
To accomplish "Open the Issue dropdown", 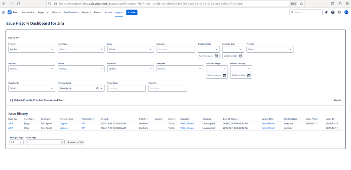I will 130,50.
